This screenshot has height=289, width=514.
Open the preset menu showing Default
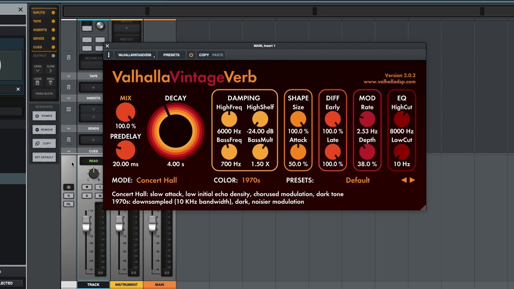[358, 180]
